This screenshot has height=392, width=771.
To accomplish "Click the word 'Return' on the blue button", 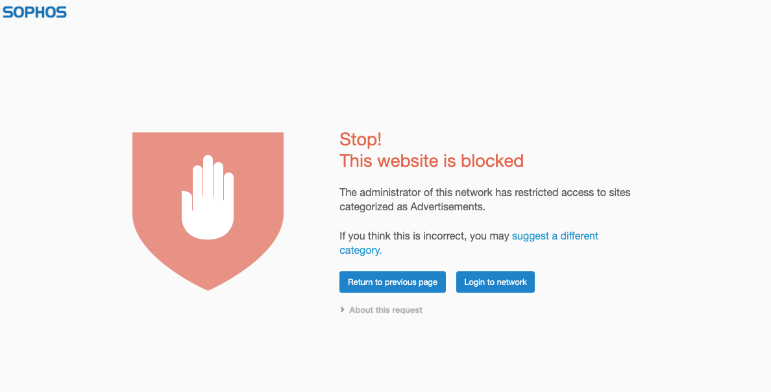I will coord(360,282).
